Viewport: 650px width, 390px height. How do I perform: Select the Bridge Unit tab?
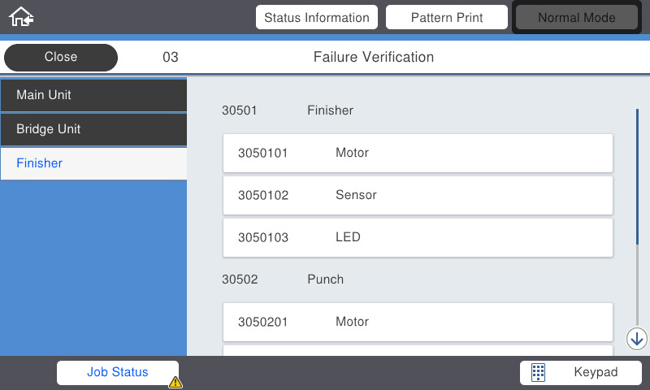(x=93, y=129)
